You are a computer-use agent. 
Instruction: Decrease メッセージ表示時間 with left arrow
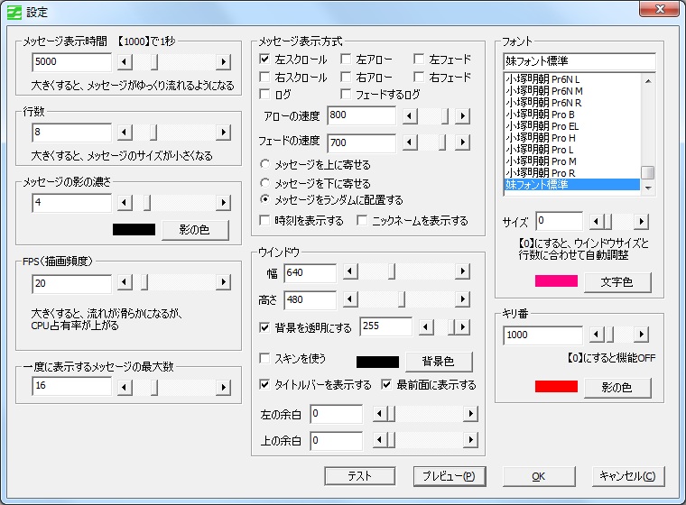click(125, 61)
